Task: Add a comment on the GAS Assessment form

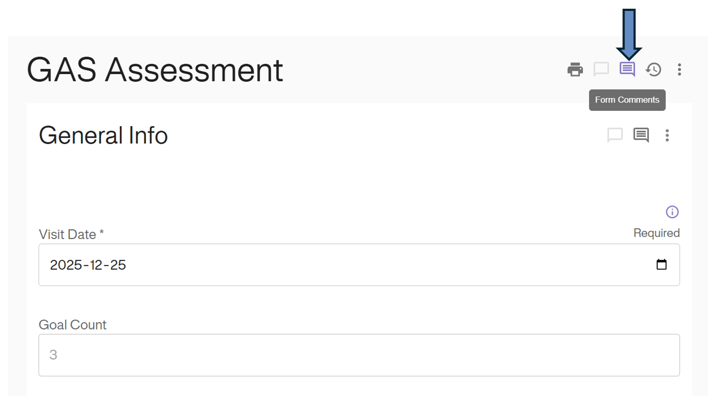Action: pyautogui.click(x=601, y=69)
